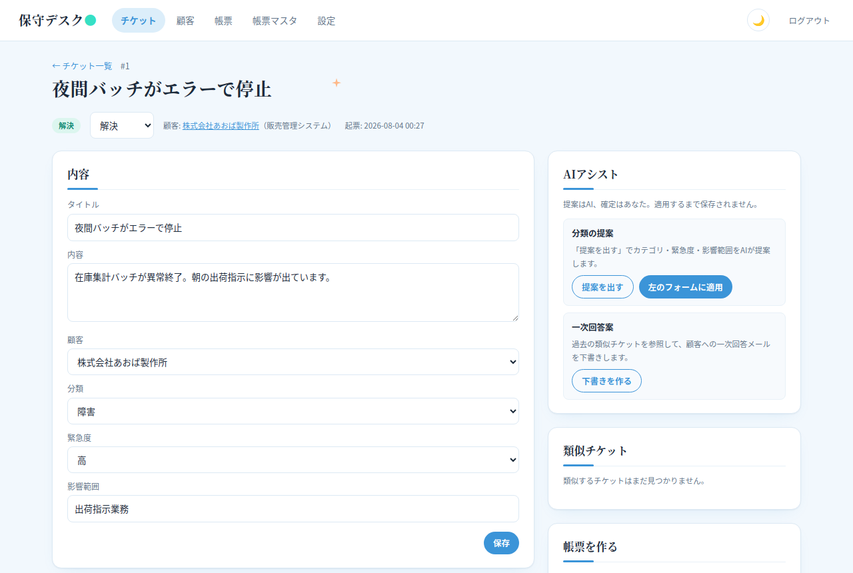This screenshot has height=573, width=853.
Task: Follow the 株式会社あおば製作所 customer link
Action: [x=221, y=125]
